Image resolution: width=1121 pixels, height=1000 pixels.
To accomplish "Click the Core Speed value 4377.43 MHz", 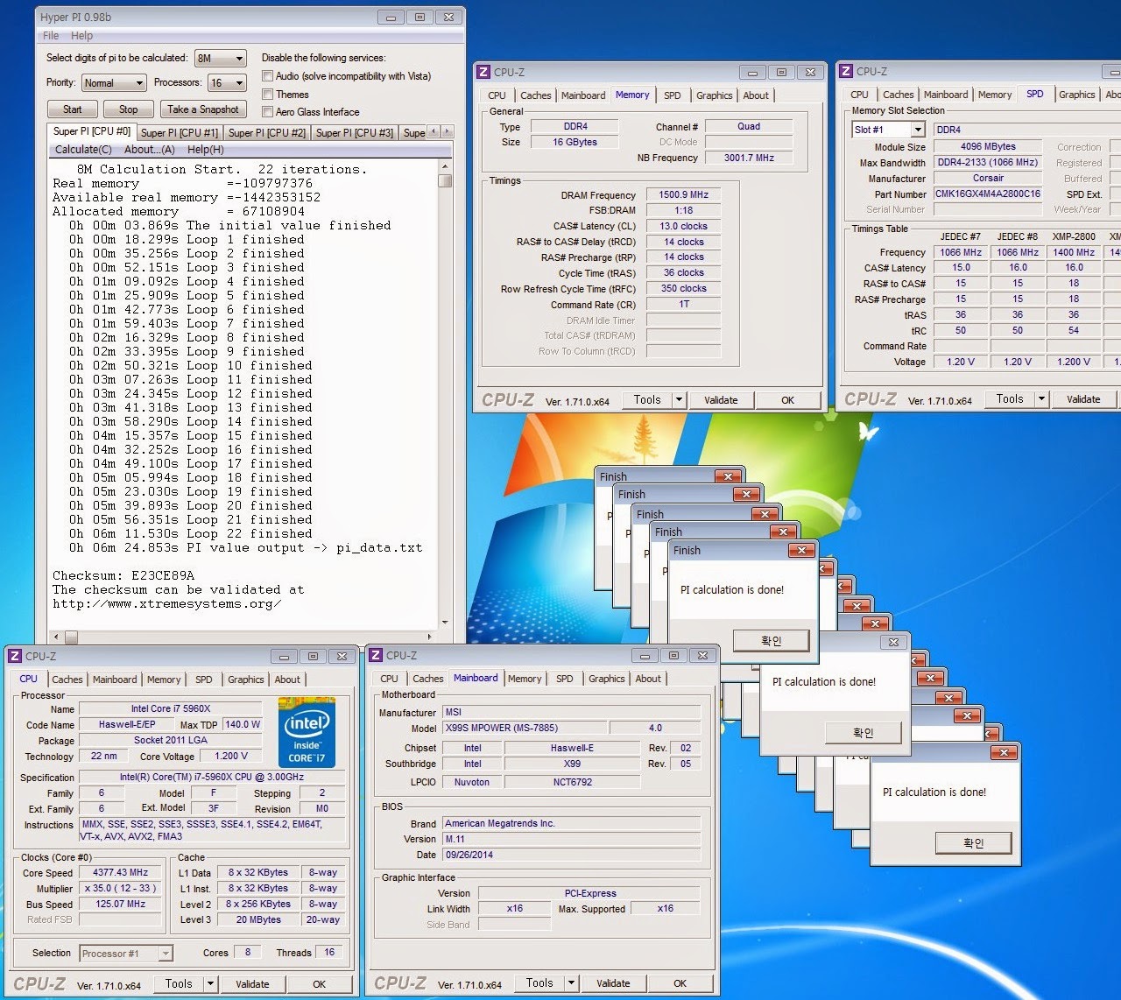I will 121,873.
